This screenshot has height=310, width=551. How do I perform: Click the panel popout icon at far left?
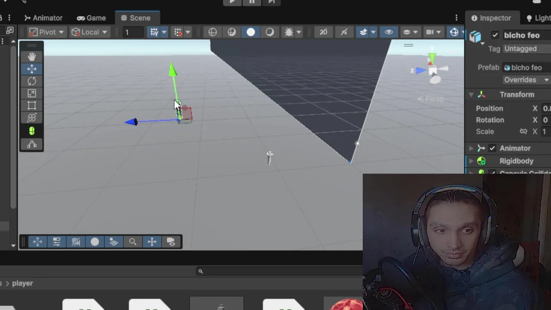pos(9,30)
